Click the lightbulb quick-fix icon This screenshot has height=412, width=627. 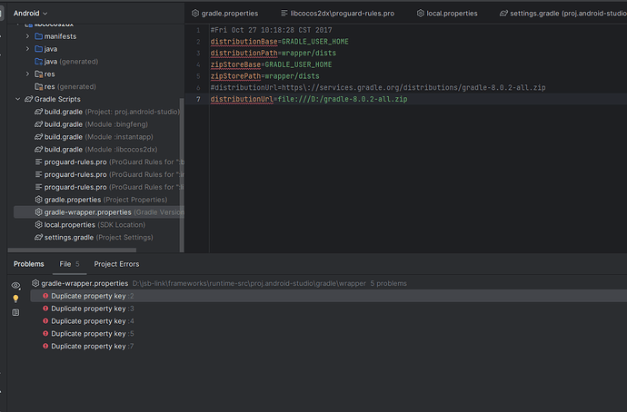(x=15, y=299)
